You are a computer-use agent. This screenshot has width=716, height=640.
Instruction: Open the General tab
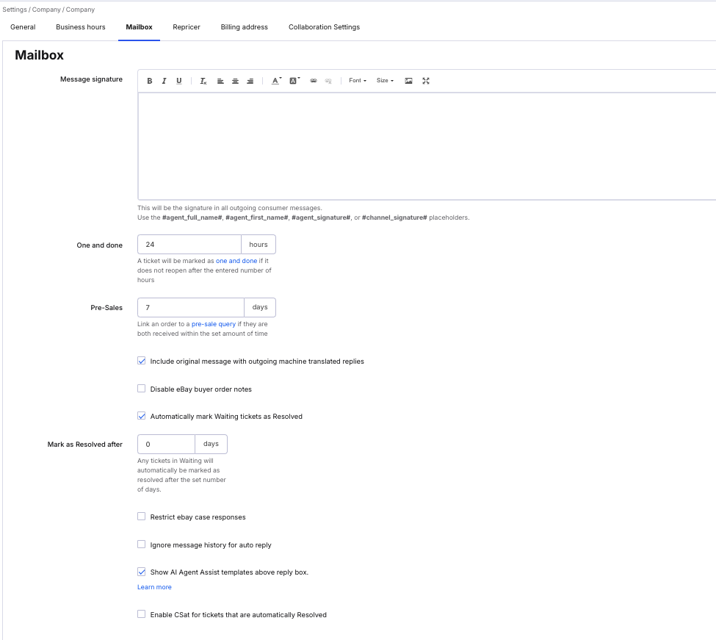point(23,27)
